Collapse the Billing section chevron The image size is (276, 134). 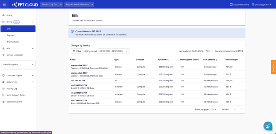(x=33, y=22)
